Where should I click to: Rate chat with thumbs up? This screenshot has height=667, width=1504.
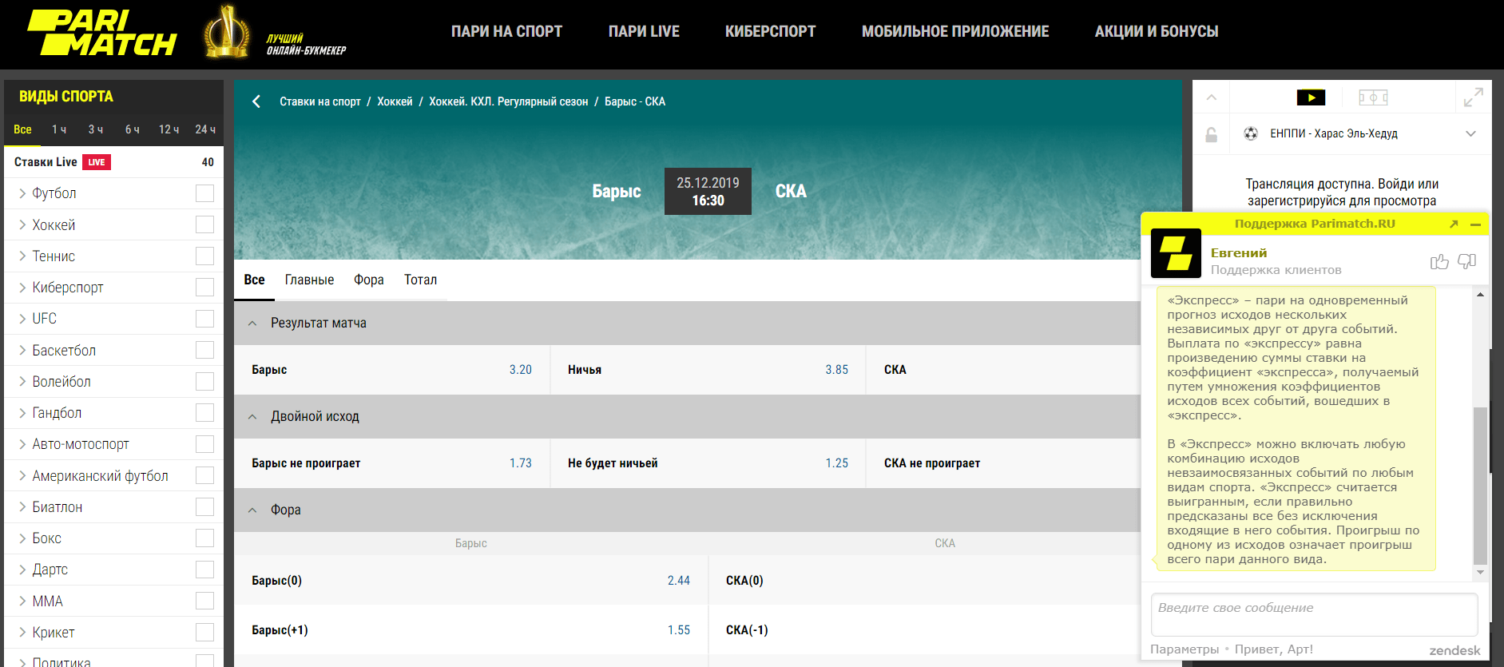pyautogui.click(x=1439, y=261)
